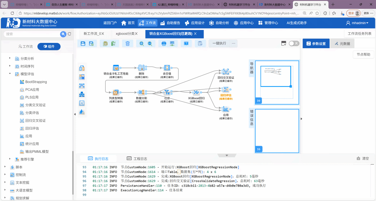Open the 工程日志 log tab
The width and height of the screenshot is (376, 201).
pyautogui.click(x=137, y=158)
